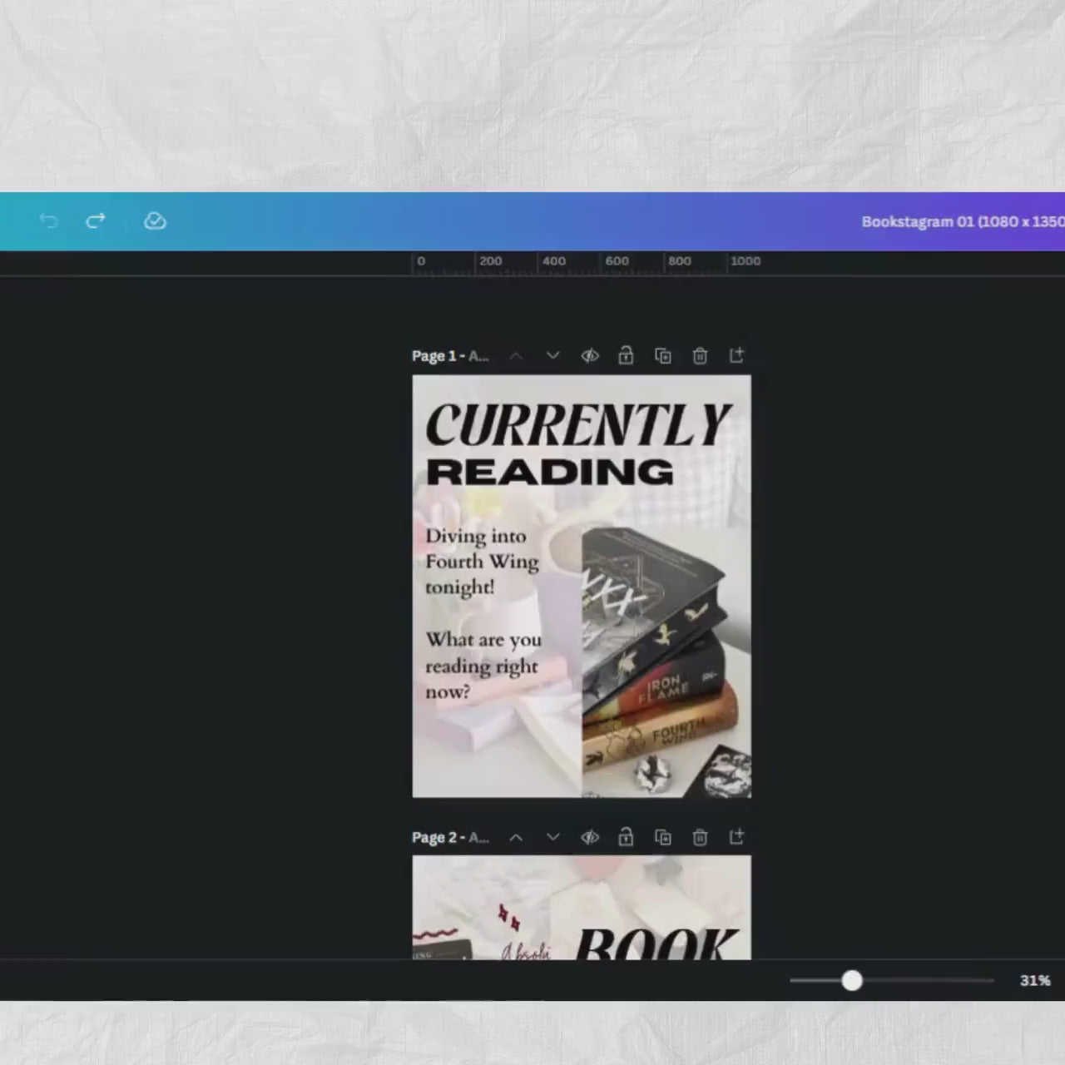The height and width of the screenshot is (1065, 1065).
Task: Move Page 2 up with chevron
Action: [x=516, y=838]
